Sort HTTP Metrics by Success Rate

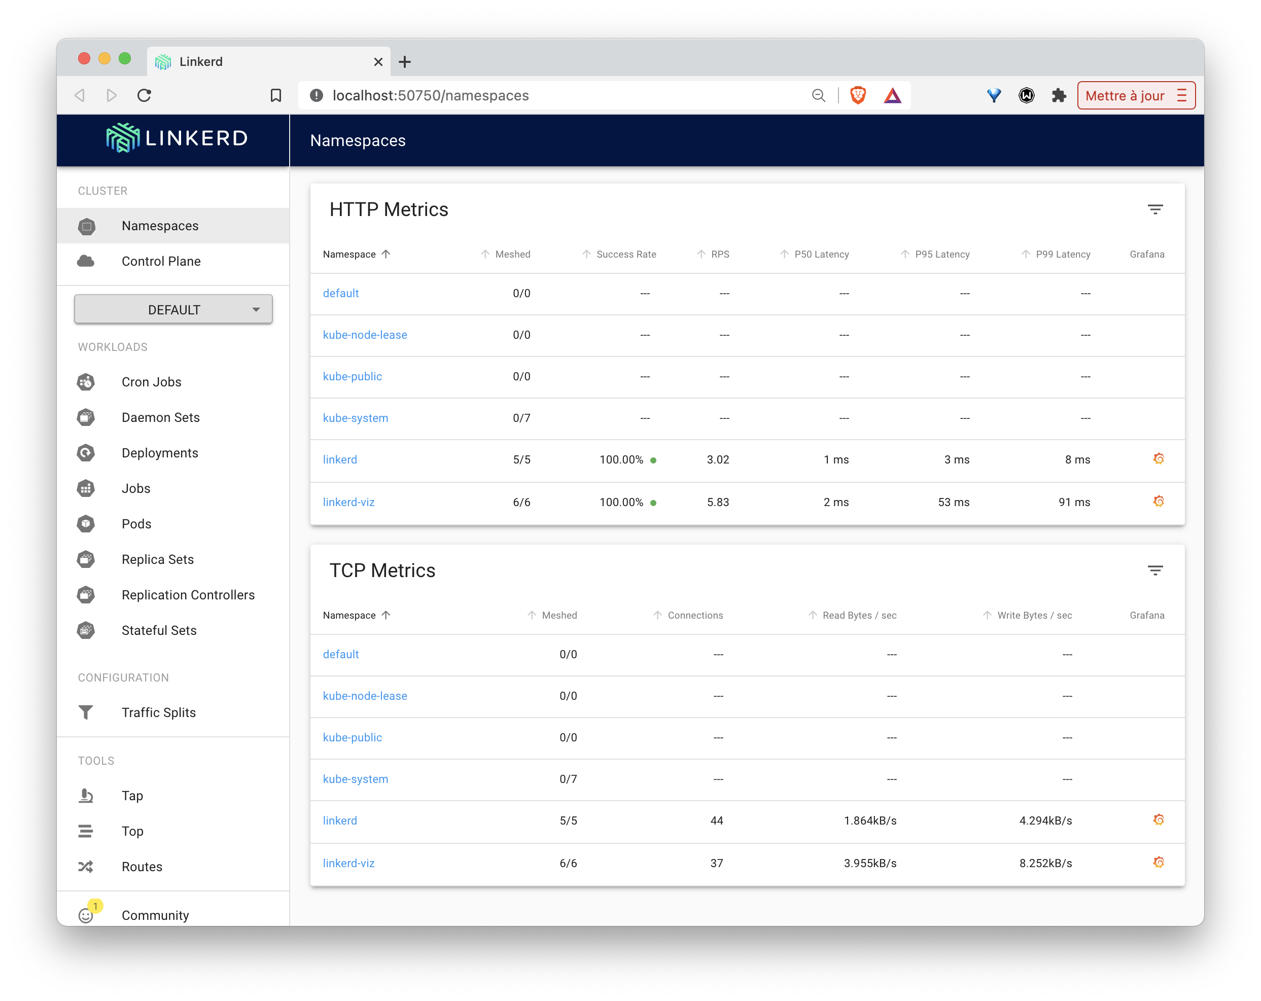pyautogui.click(x=619, y=255)
